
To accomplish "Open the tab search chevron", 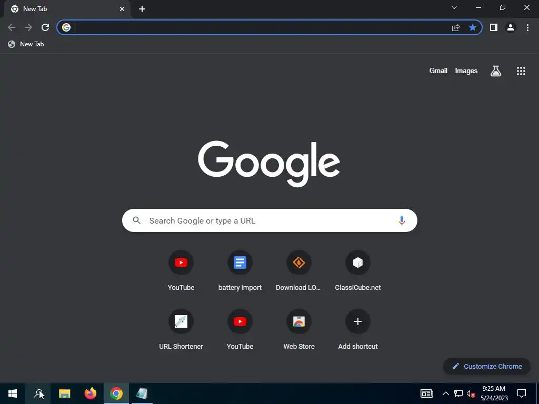I will (454, 7).
